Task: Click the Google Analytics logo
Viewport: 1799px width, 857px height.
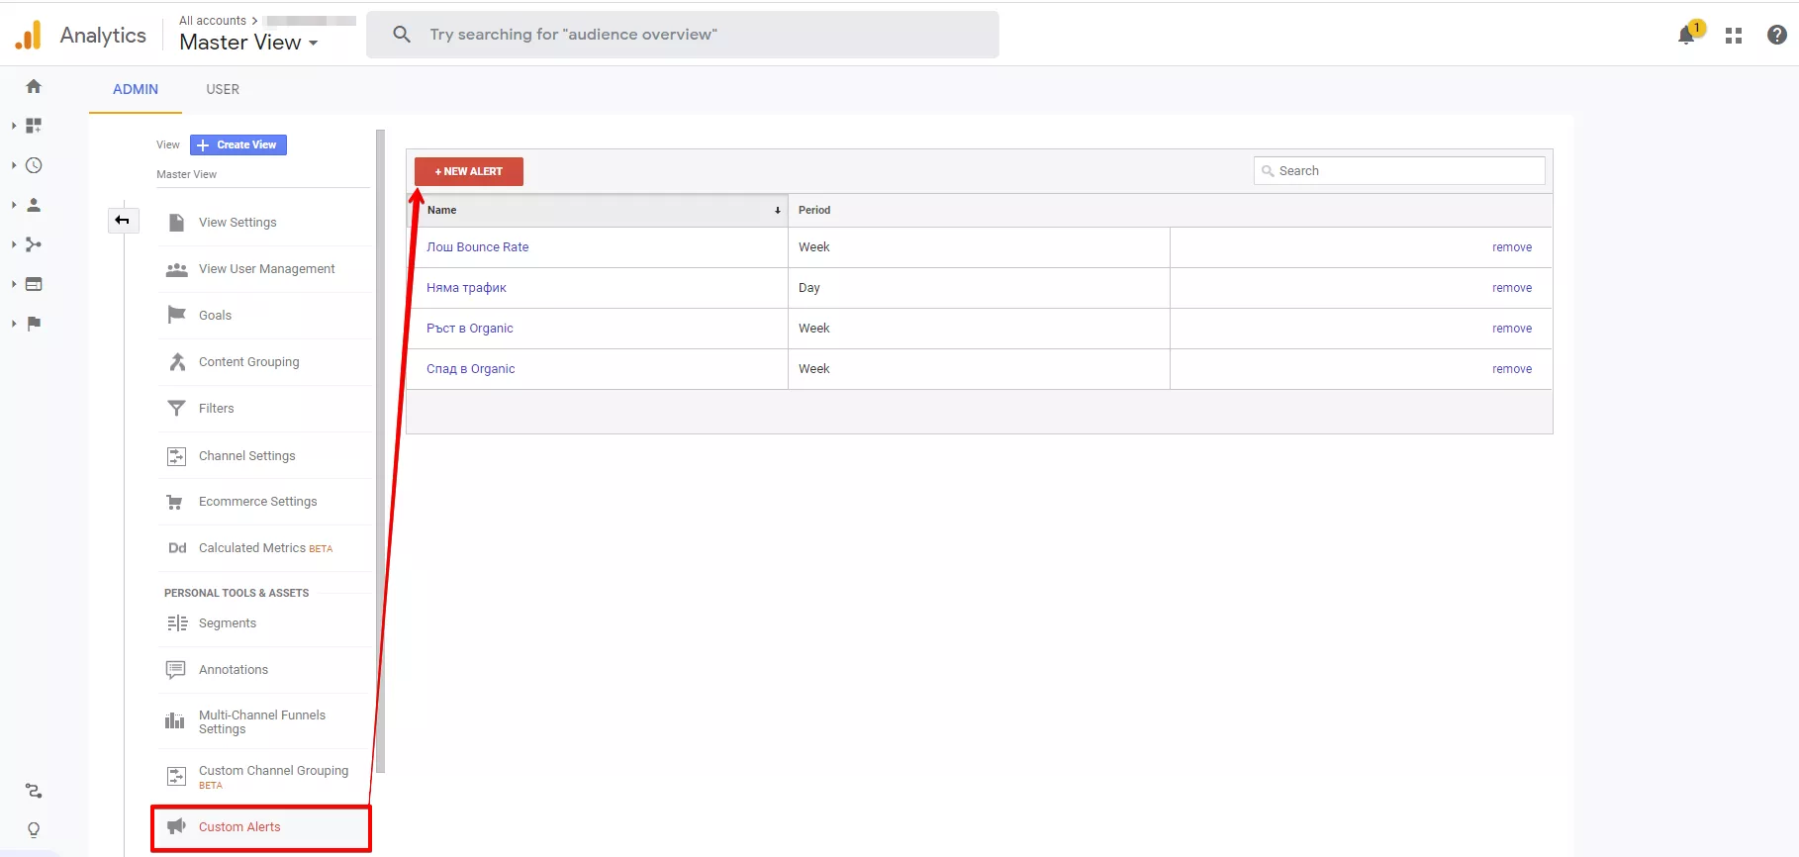Action: (29, 35)
